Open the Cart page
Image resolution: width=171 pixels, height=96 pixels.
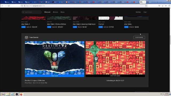click(x=145, y=12)
